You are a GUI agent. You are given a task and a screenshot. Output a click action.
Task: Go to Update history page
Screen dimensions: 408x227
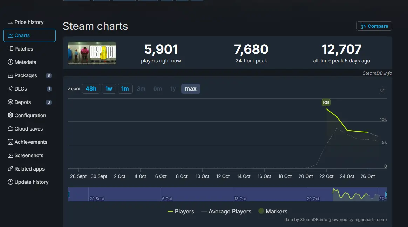(x=31, y=182)
